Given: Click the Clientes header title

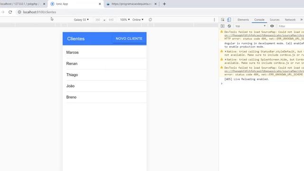Looking at the screenshot, I should tap(76, 38).
